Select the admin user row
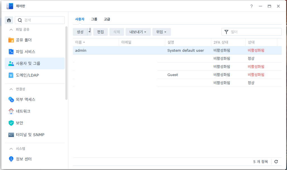Viewport: 287px width, 170px height. tap(177, 50)
